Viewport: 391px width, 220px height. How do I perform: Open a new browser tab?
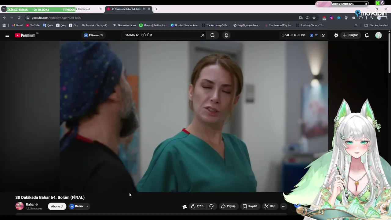coord(156,9)
